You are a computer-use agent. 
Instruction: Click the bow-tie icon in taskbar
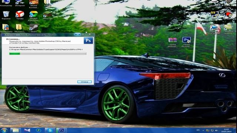pyautogui.click(x=27, y=130)
